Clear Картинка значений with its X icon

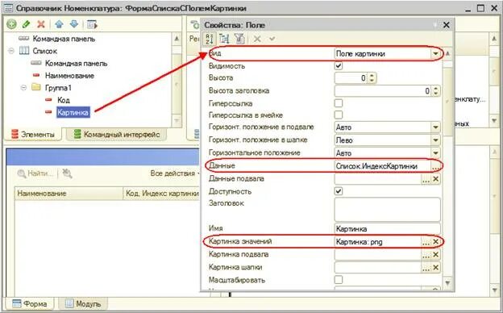coord(435,242)
